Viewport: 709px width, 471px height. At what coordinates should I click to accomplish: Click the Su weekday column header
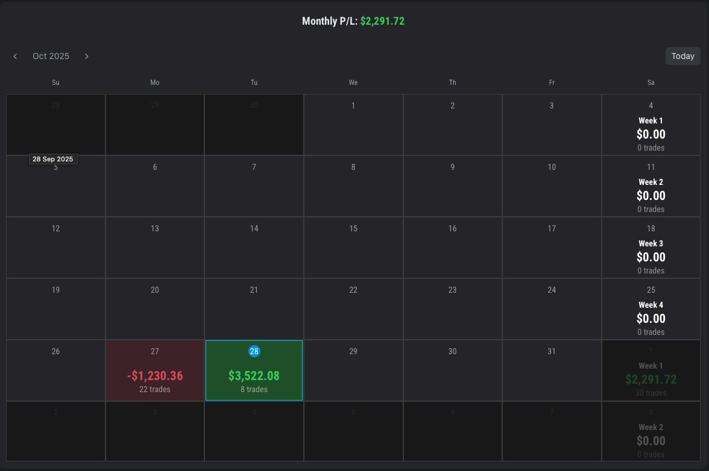pos(55,83)
